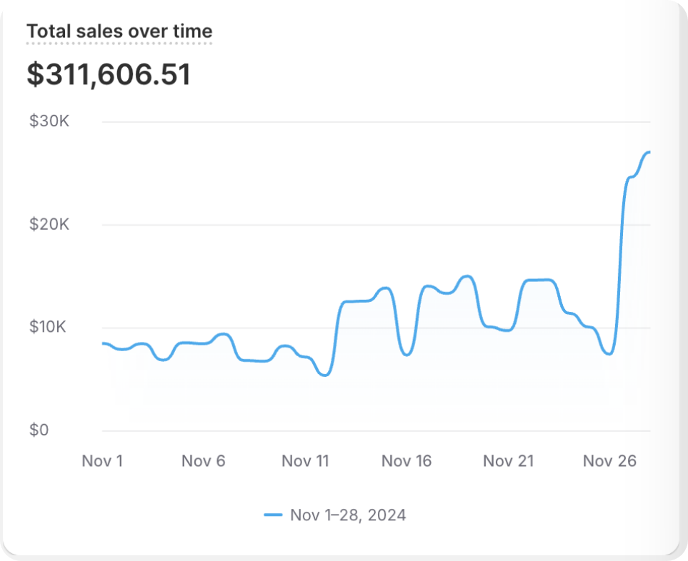Click the $20K horizontal gridline

coord(357,225)
